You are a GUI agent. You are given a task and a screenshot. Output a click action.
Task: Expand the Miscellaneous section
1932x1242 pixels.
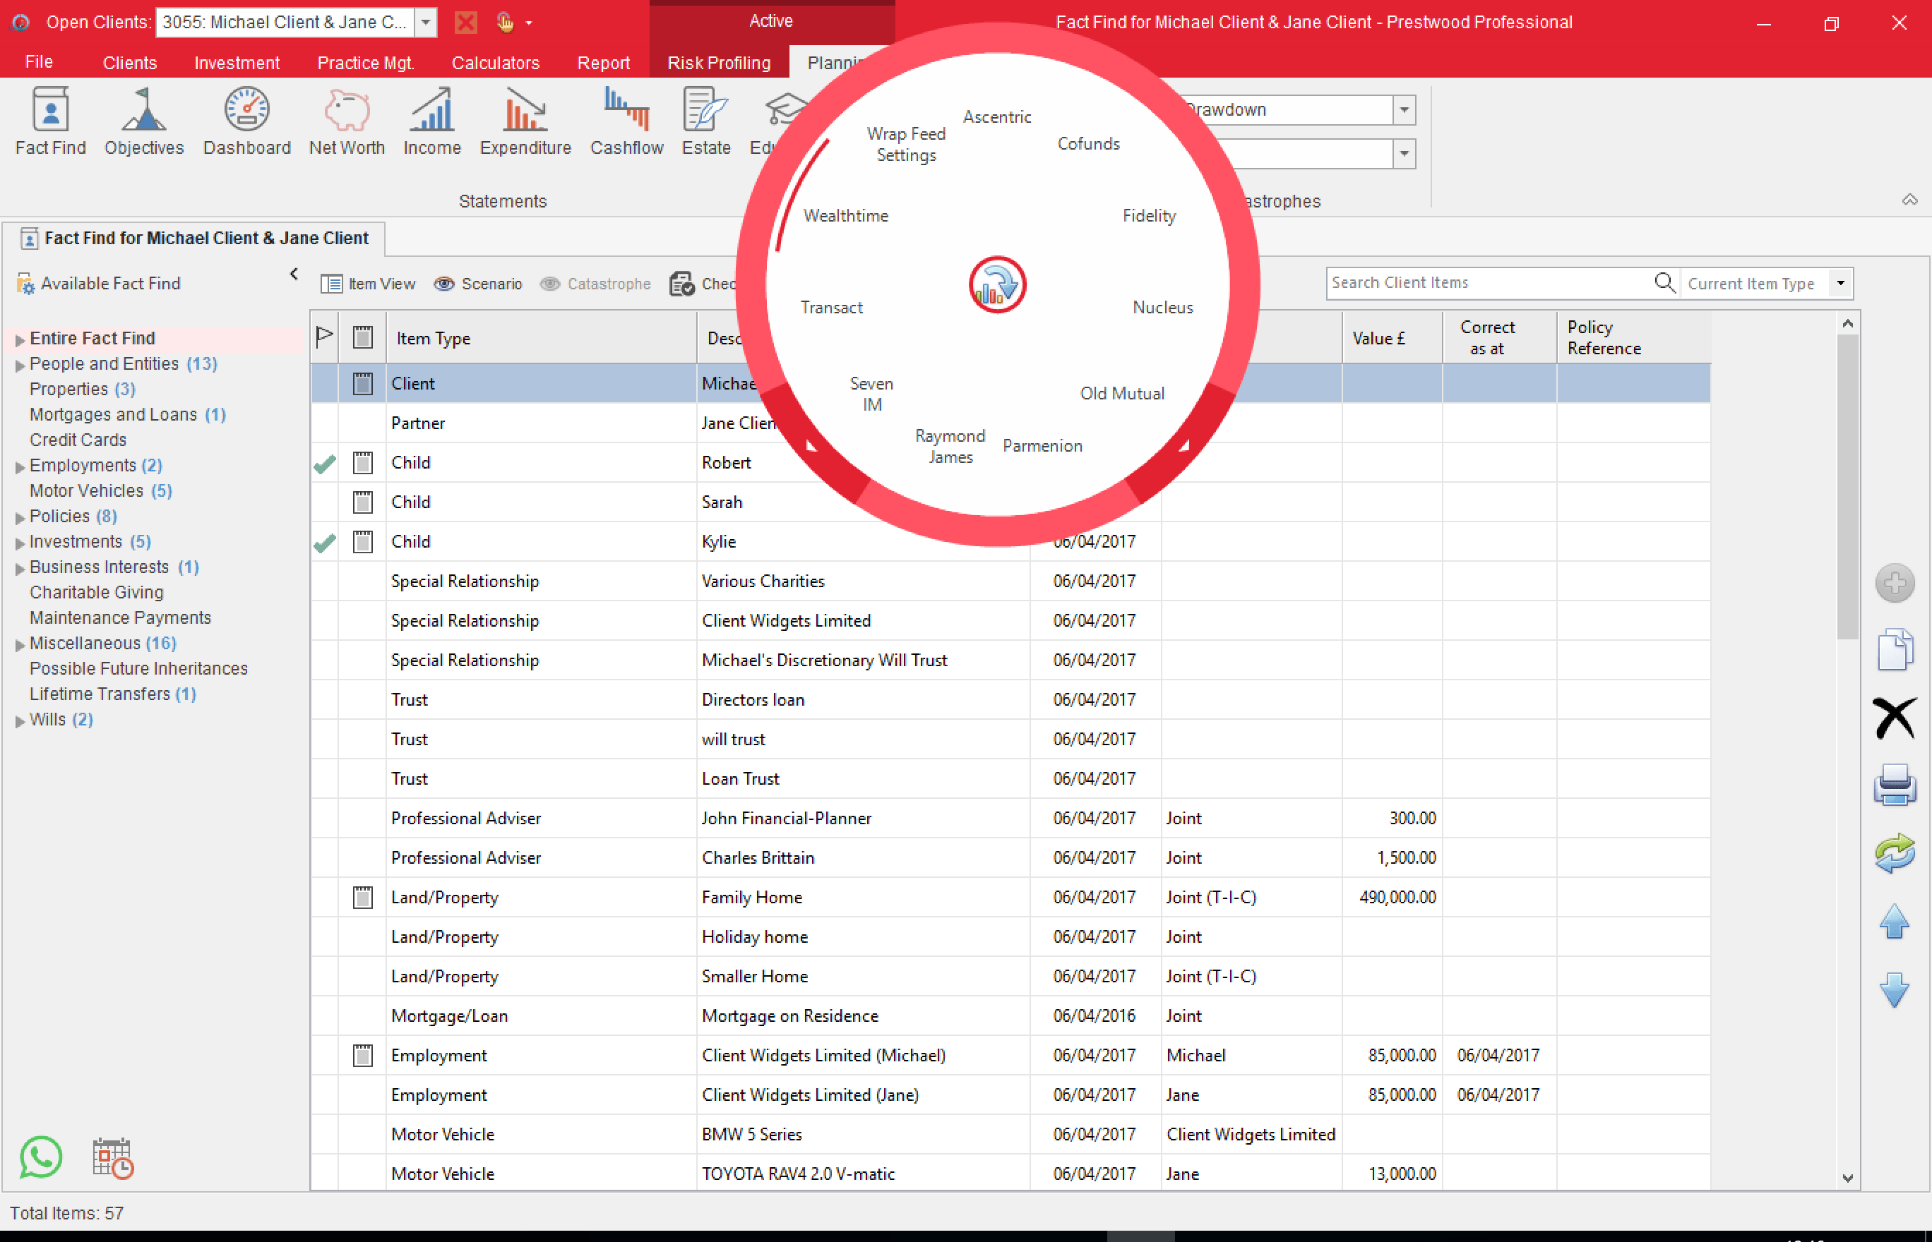point(20,643)
